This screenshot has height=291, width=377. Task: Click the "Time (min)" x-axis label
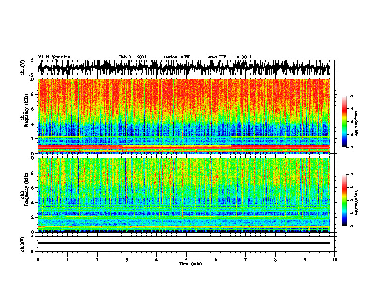pyautogui.click(x=190, y=264)
